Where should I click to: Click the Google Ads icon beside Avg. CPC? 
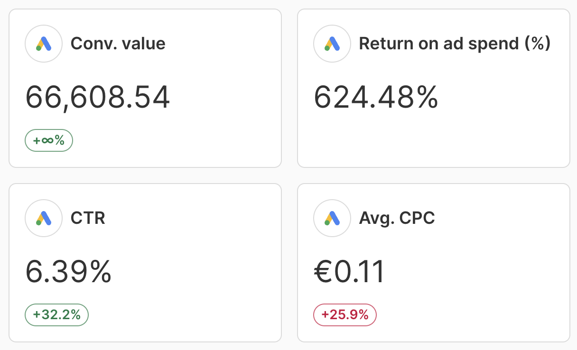332,218
